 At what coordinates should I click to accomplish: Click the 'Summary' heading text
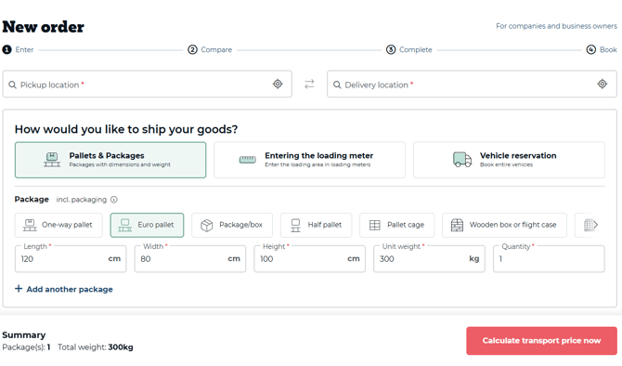[24, 335]
